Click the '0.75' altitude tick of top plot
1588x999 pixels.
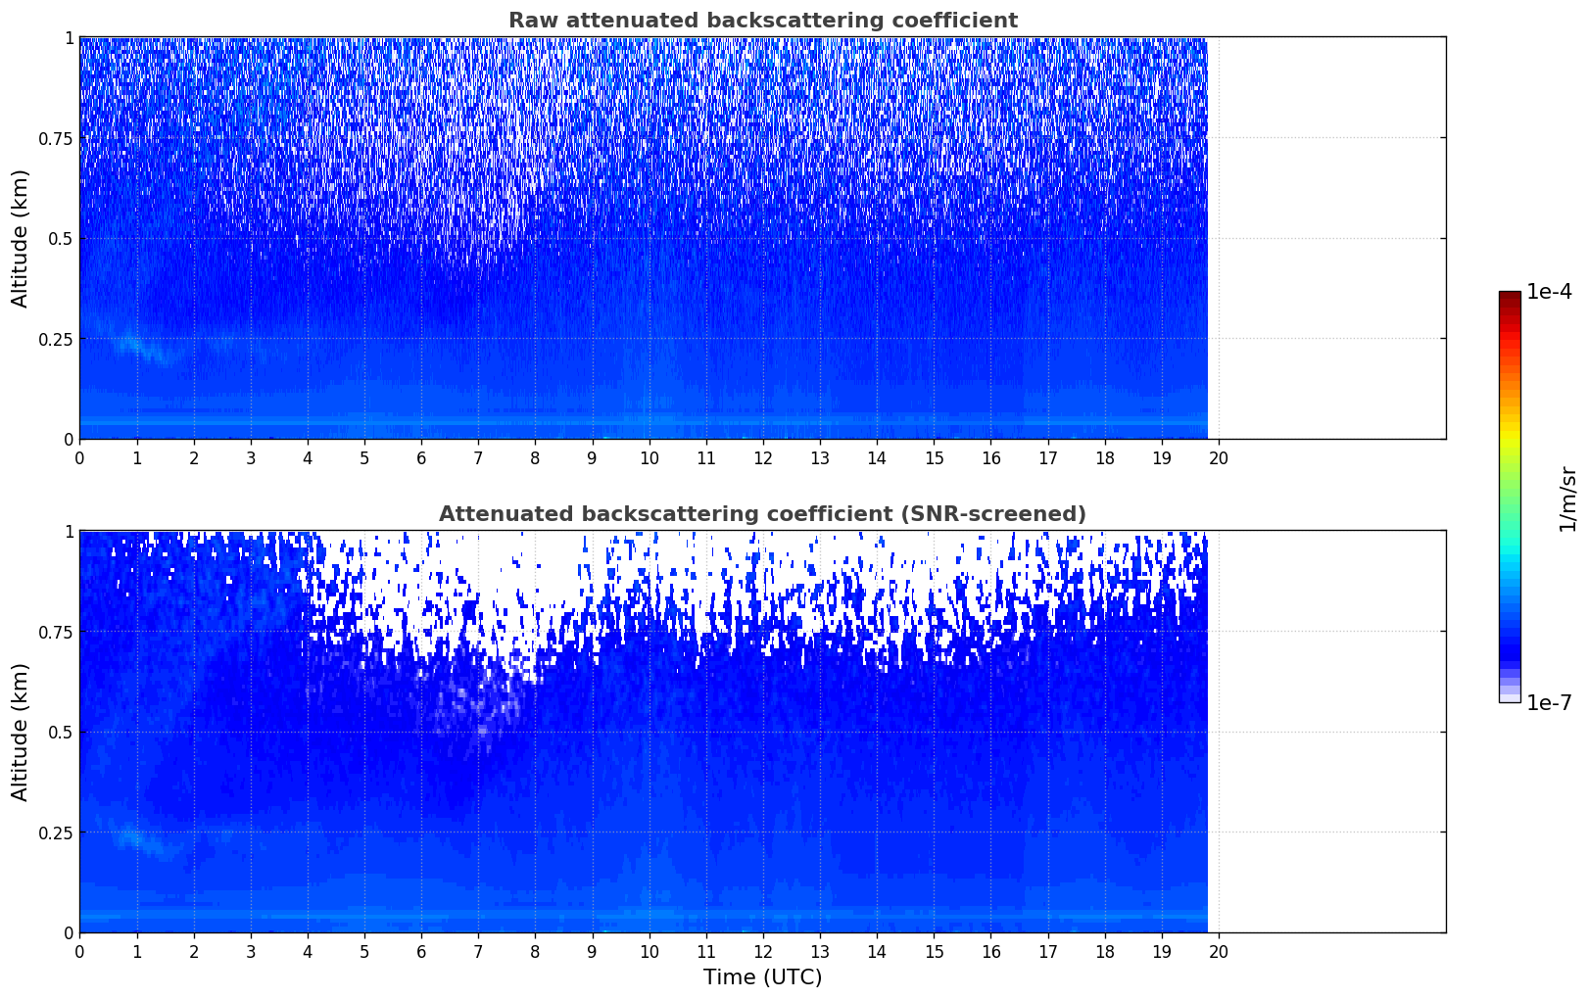click(56, 138)
